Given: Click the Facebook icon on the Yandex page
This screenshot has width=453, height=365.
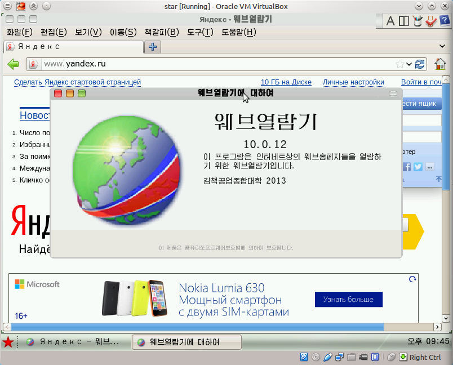Looking at the screenshot, I should pos(407,167).
